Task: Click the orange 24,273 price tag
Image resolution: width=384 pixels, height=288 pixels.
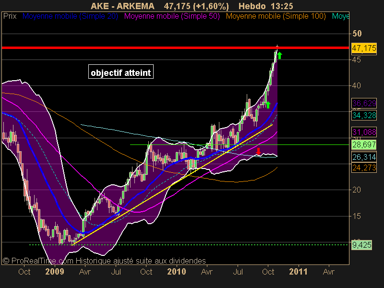Action: tap(364, 168)
